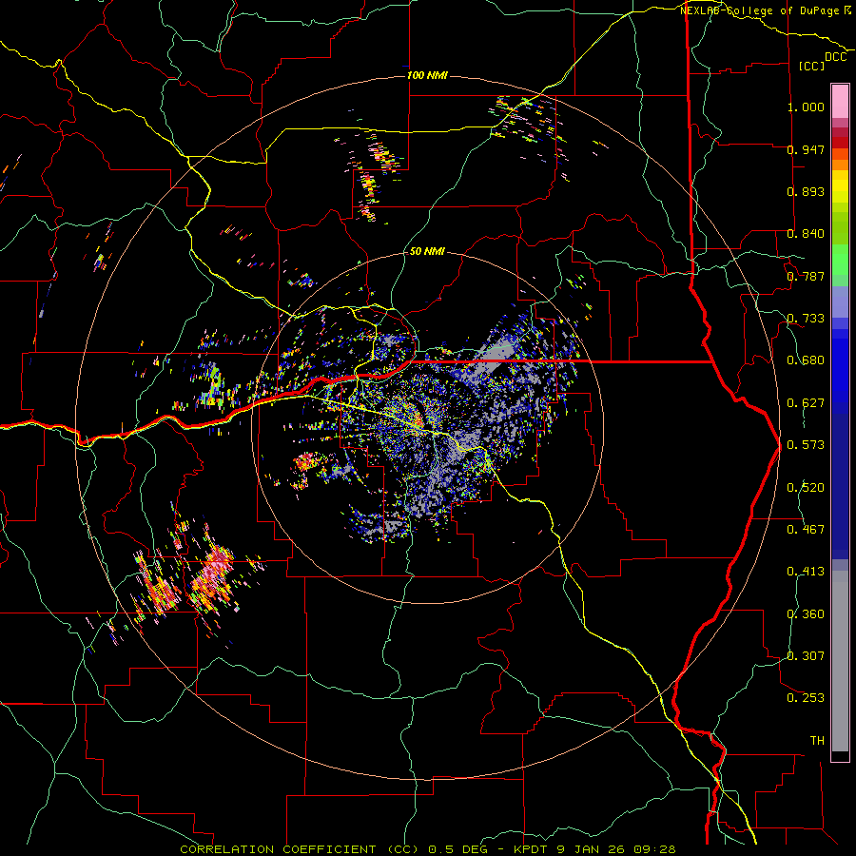856x856 pixels.
Task: Click the 'DCC' label above the color bar
Action: click(x=835, y=57)
